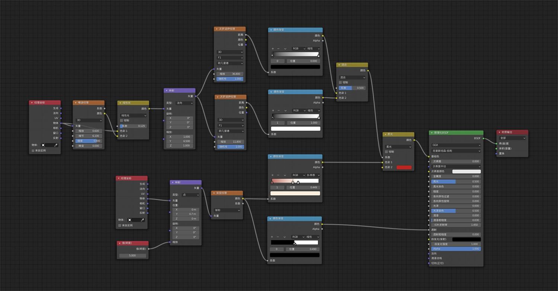Open 混合 blend type dropdown

(x=352, y=78)
